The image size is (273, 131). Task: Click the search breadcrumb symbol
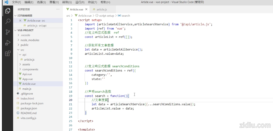pyautogui.click(x=126, y=16)
